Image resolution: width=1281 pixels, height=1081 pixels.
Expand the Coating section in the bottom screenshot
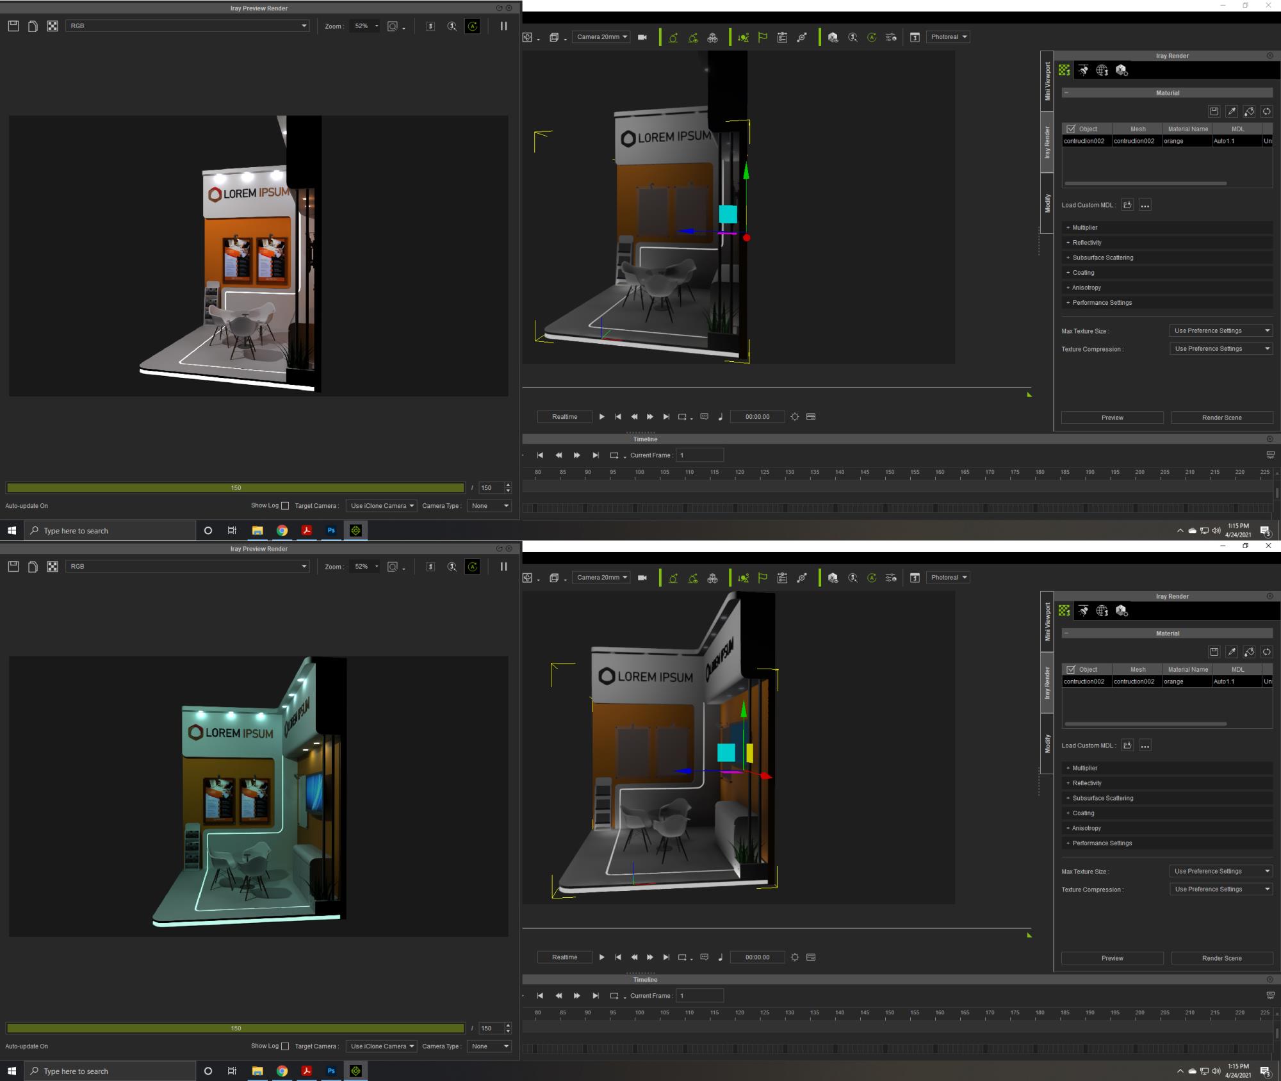pos(1167,813)
